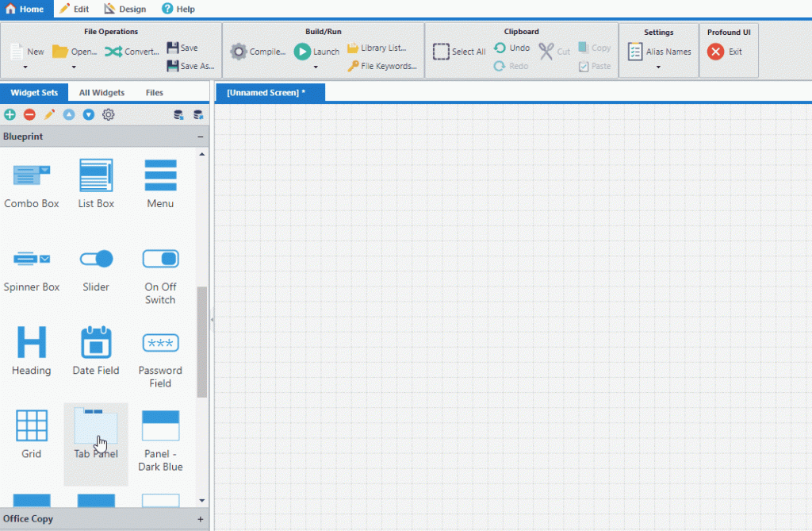The height and width of the screenshot is (531, 812).
Task: Open File Keywords settings
Action: click(x=382, y=66)
